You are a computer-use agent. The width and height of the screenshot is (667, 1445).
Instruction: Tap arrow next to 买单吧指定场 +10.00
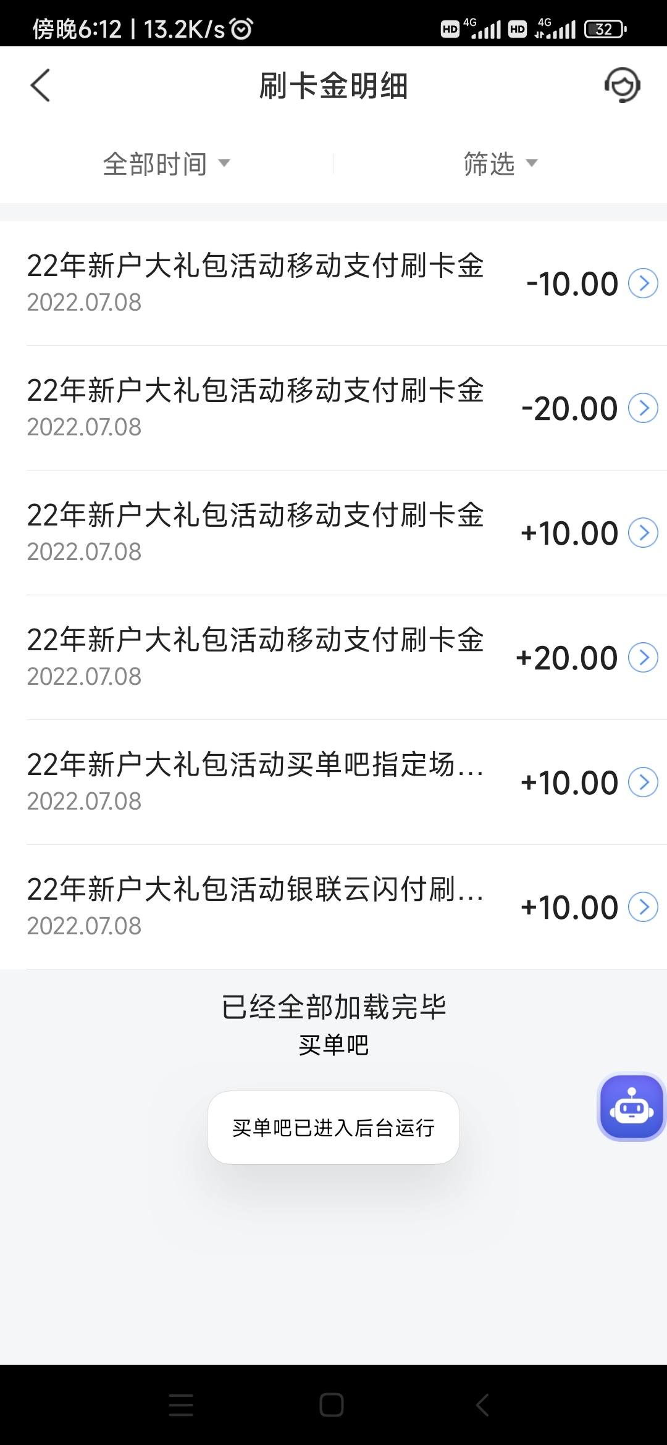tap(643, 782)
